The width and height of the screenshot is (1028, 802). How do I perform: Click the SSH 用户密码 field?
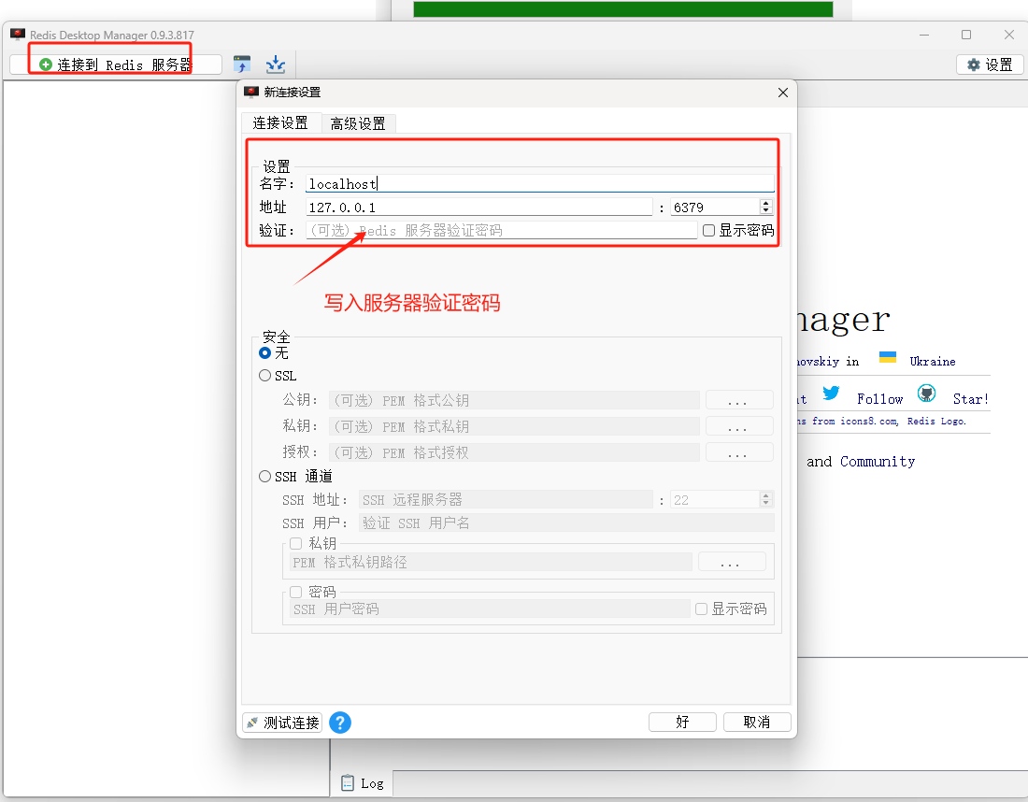click(x=490, y=609)
